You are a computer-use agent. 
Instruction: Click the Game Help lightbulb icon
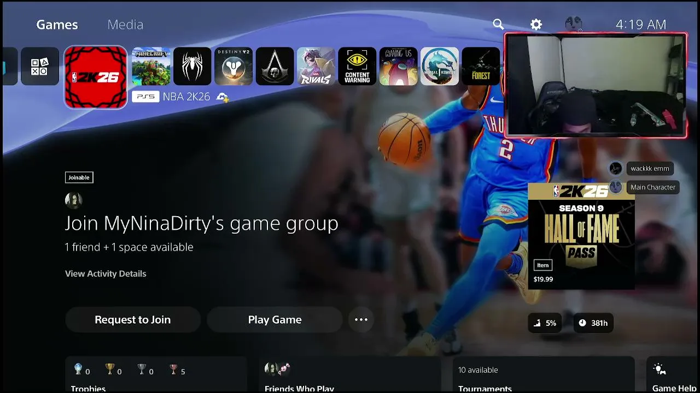[660, 370]
